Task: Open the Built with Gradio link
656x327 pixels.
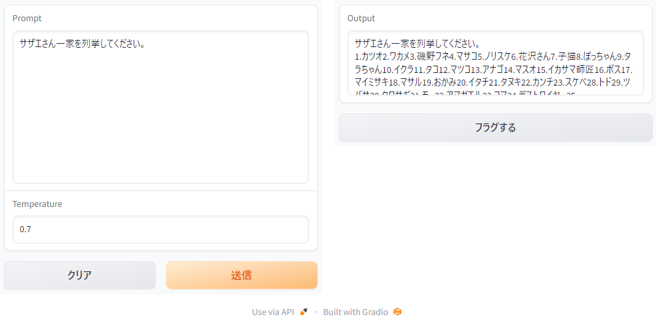Action: point(356,312)
